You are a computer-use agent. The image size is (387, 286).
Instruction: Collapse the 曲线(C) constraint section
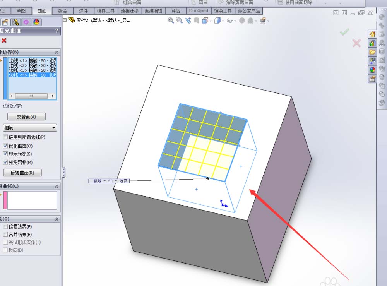(x=57, y=186)
